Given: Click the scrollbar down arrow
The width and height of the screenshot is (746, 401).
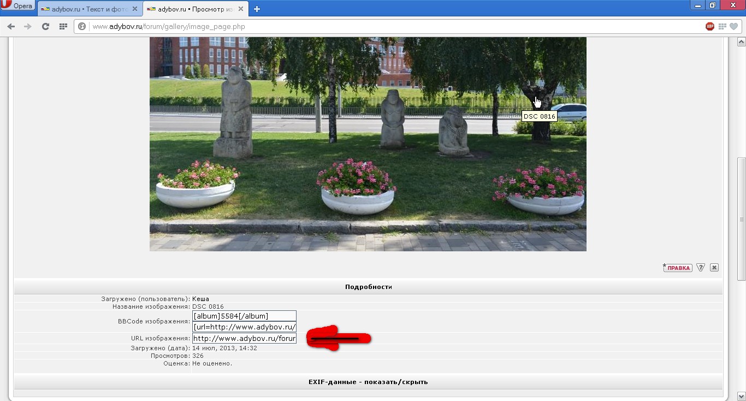Looking at the screenshot, I should pyautogui.click(x=741, y=396).
